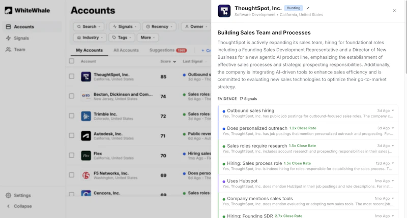407x218 pixels.
Task: Toggle the select-all accounts checkbox
Action: (72, 61)
